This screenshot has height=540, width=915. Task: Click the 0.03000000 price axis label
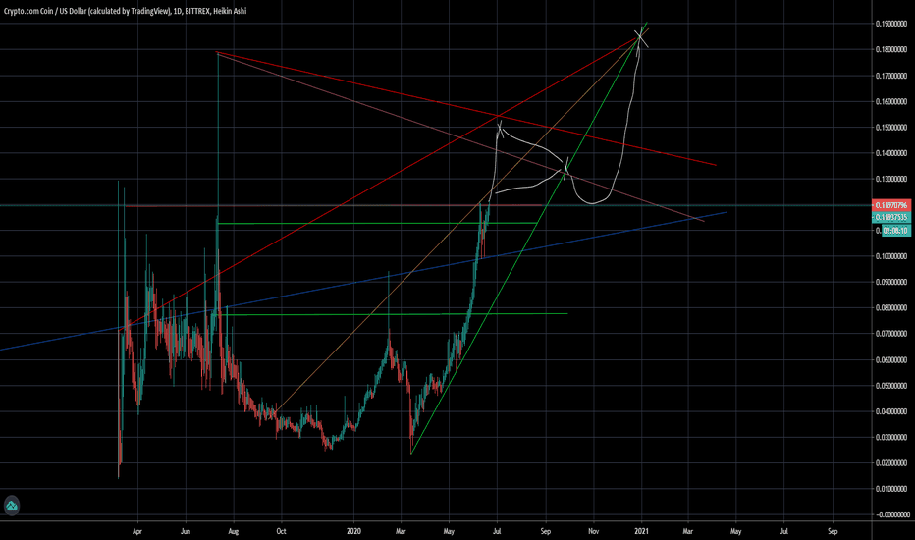891,437
